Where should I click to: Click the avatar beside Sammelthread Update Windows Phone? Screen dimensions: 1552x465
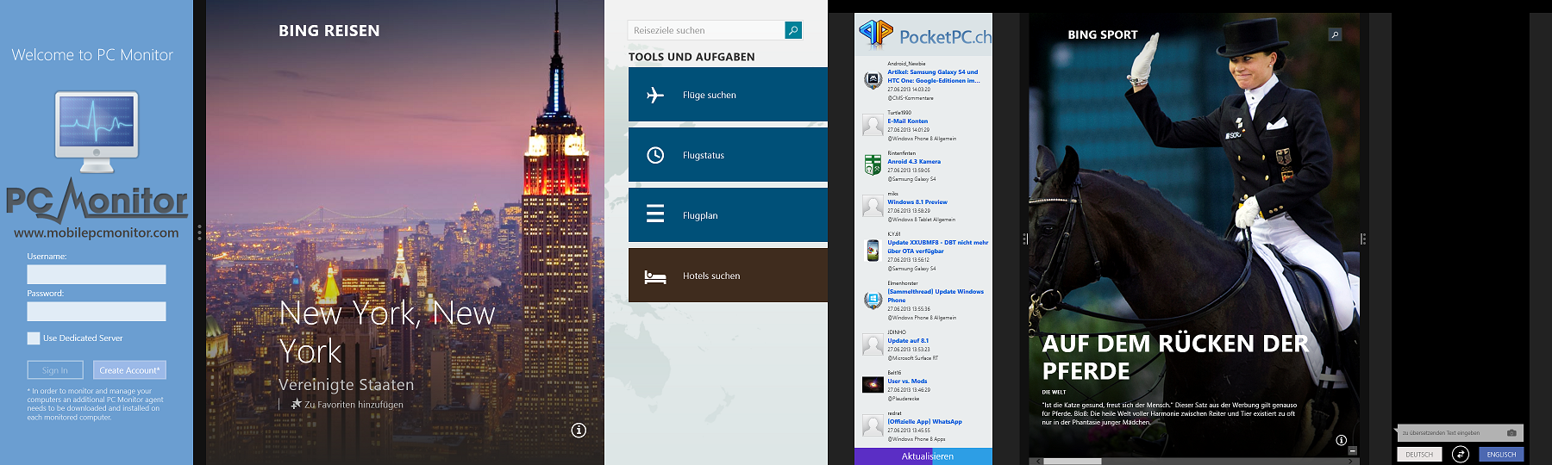point(873,300)
